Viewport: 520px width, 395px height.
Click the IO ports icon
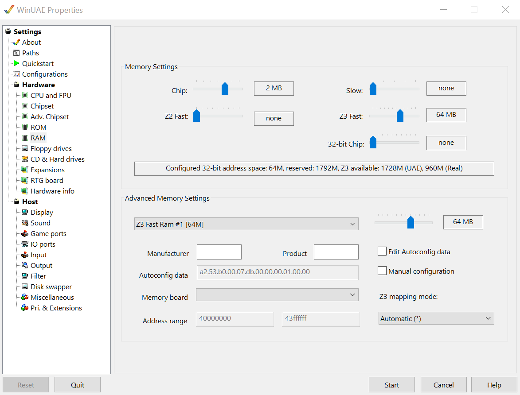tap(24, 244)
